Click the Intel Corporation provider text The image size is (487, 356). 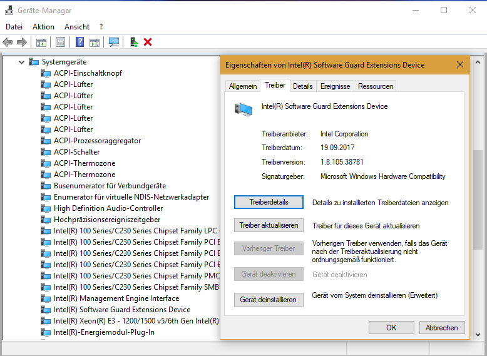pos(344,134)
